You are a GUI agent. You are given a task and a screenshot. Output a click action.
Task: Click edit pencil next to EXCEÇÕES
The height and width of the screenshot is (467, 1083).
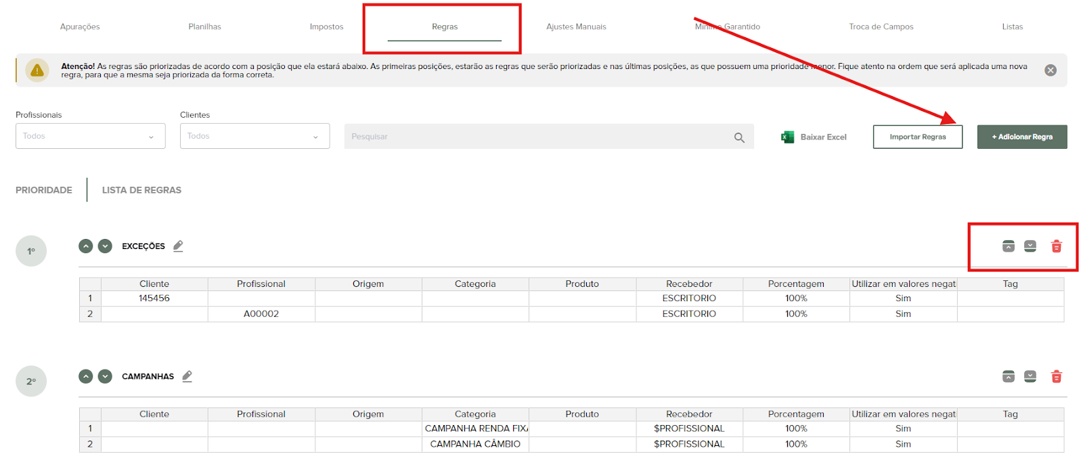[x=178, y=246]
